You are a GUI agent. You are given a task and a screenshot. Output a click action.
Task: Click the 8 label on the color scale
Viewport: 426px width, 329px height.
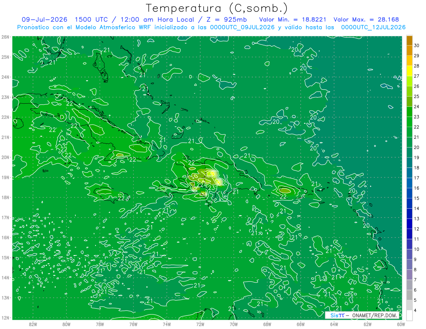pyautogui.click(x=416, y=270)
